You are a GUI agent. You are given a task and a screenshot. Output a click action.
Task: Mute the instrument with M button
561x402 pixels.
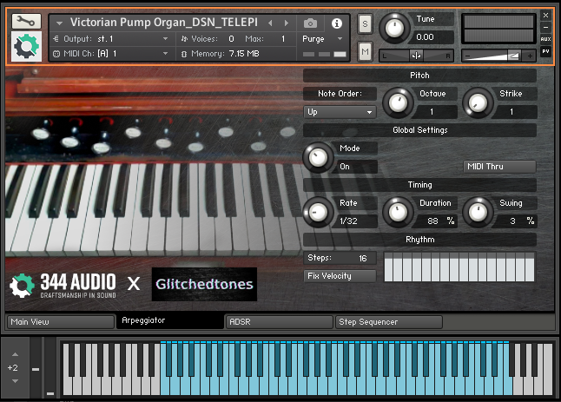pos(365,52)
